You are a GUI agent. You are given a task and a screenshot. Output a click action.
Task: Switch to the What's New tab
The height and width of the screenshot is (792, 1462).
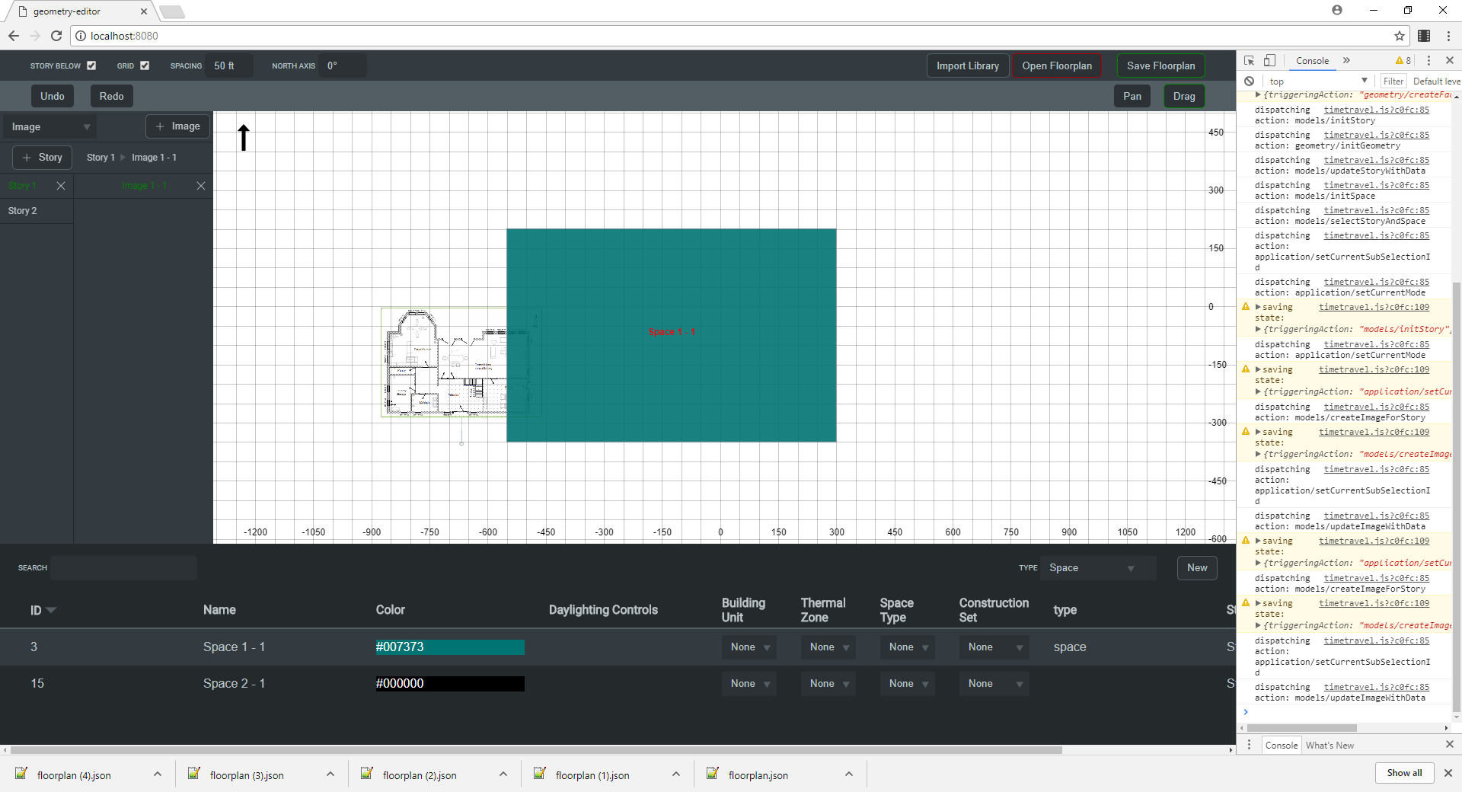[x=1329, y=745]
